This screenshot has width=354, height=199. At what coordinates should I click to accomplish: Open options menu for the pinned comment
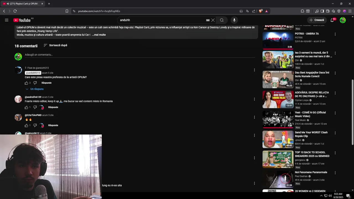pyautogui.click(x=254, y=70)
